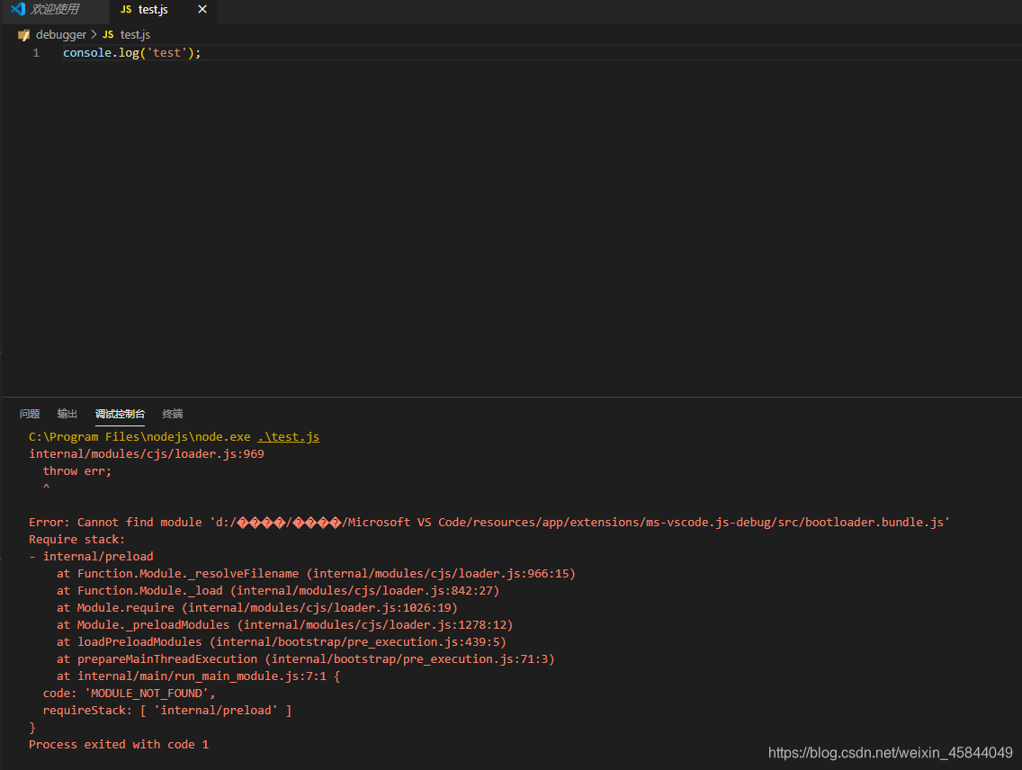Select the 调试控制台 debug console tab
Image resolution: width=1022 pixels, height=770 pixels.
120,414
